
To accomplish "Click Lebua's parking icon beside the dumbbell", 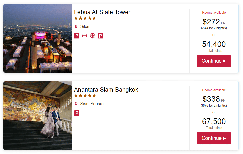I will pyautogui.click(x=77, y=36).
